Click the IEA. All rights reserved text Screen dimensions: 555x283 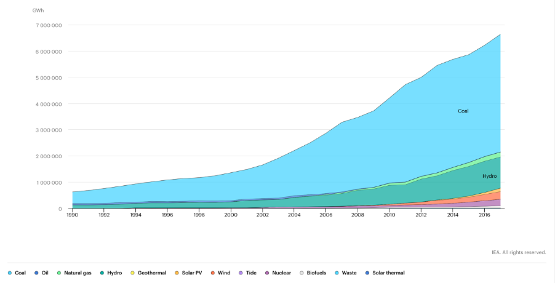point(519,252)
